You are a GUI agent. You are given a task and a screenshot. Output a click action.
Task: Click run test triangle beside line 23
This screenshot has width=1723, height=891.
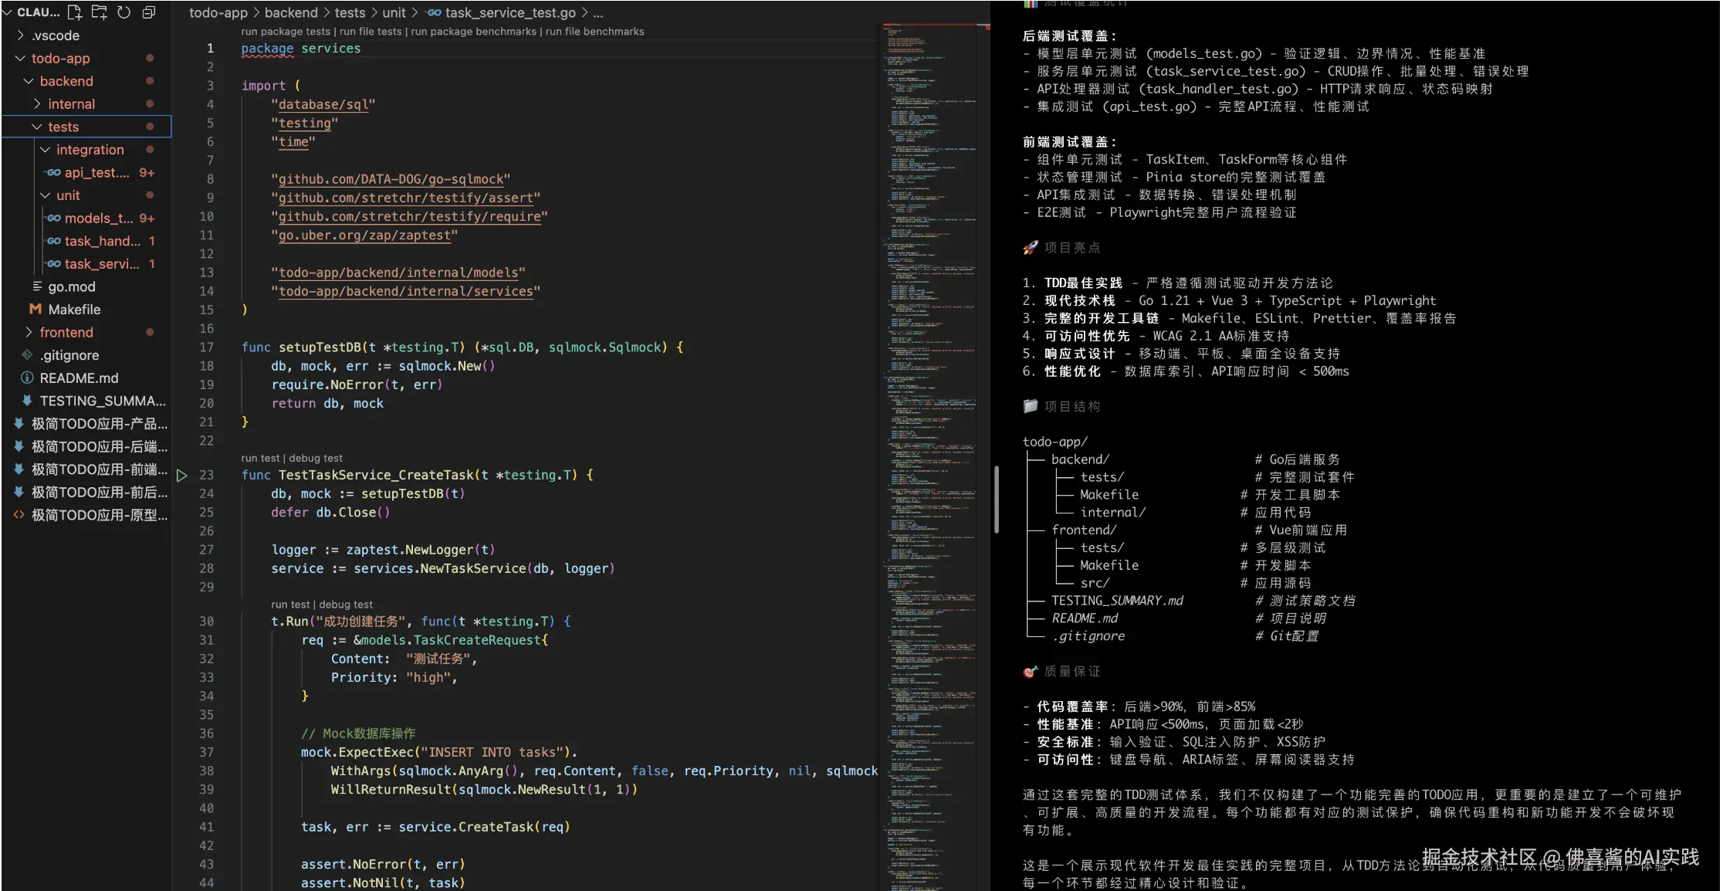182,476
